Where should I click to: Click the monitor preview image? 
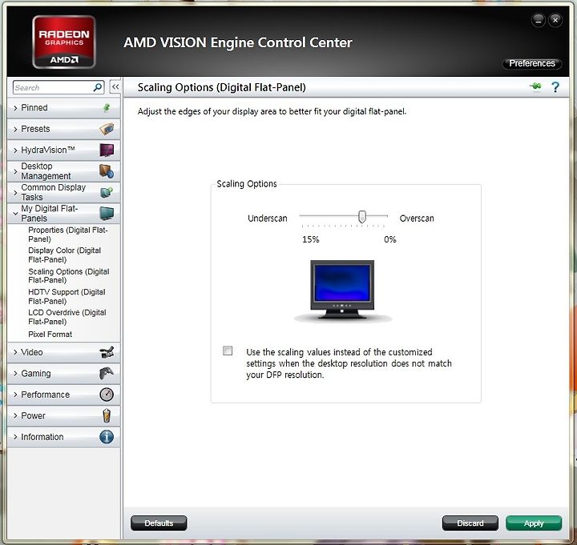click(x=342, y=291)
